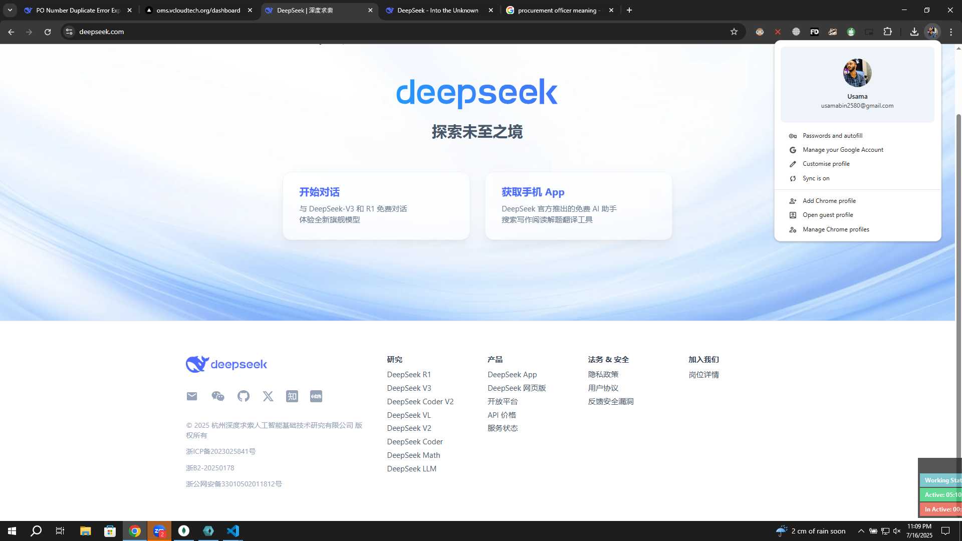Open Chrome three-dot menu
This screenshot has height=541, width=962.
(951, 32)
